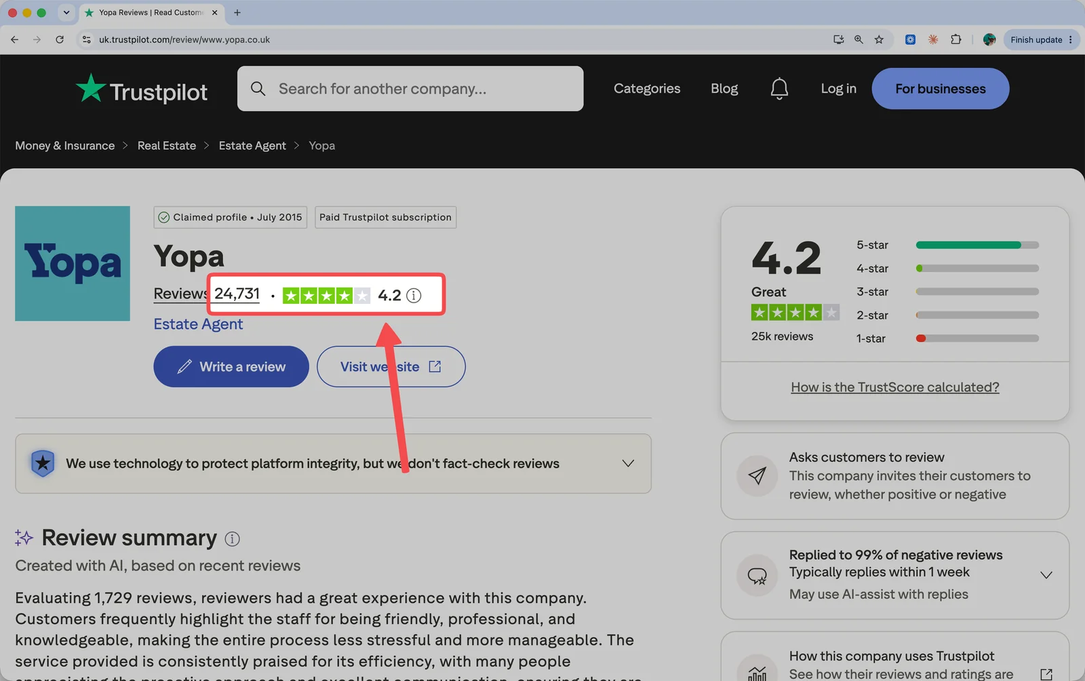Open the orange starburst extension icon
The height and width of the screenshot is (681, 1085).
933,39
